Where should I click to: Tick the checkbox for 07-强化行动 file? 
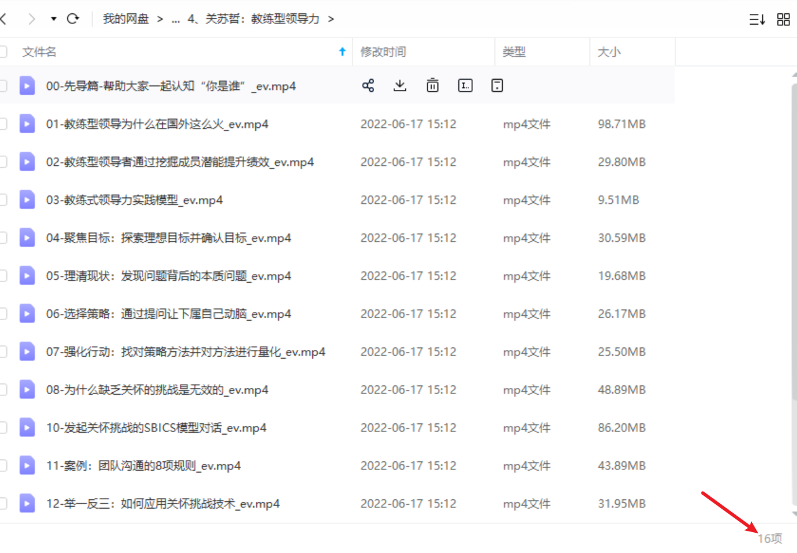(x=3, y=352)
